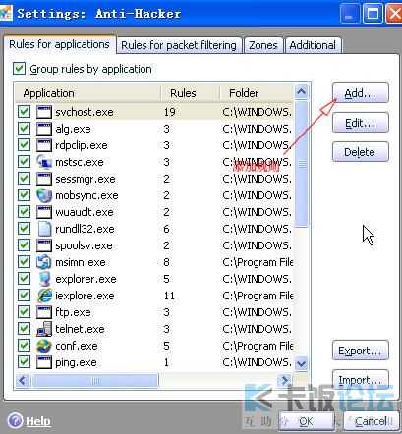This screenshot has width=402, height=434.
Task: Click the rules count 11 for iexplore.exe
Action: pos(169,296)
